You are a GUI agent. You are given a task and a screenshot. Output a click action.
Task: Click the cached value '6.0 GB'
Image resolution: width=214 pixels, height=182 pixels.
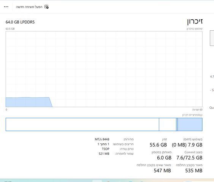(164, 158)
